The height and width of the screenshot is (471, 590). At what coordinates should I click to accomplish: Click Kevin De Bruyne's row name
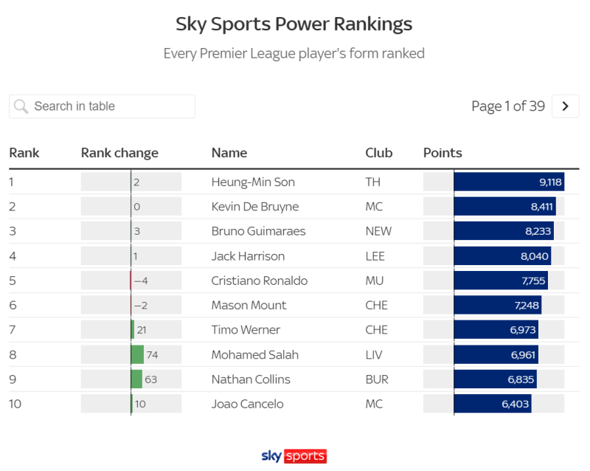[255, 207]
